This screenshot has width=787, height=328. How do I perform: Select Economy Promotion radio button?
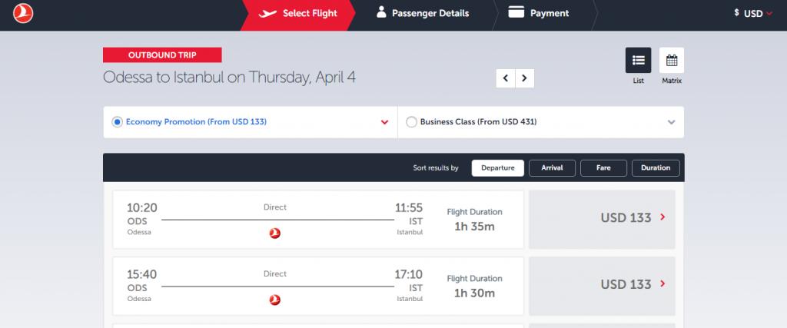[117, 121]
